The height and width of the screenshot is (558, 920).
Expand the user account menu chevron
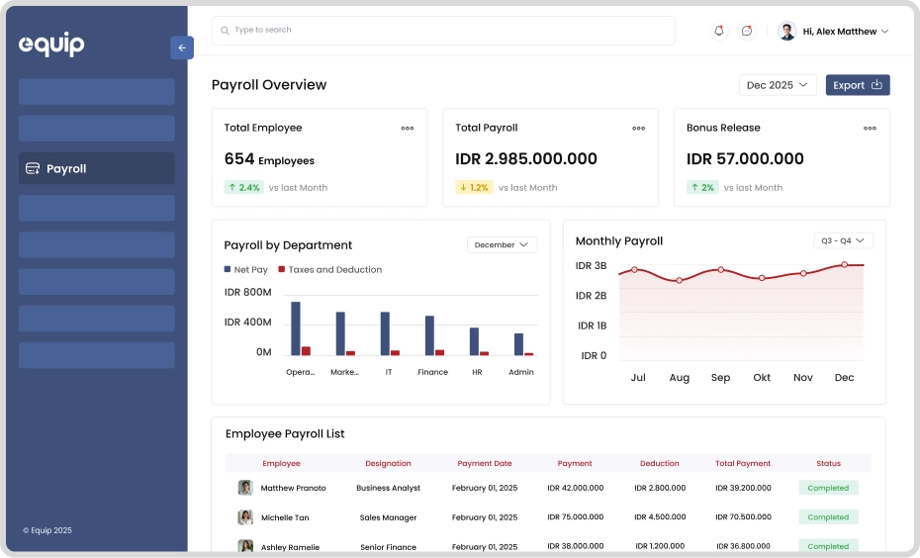pos(884,32)
